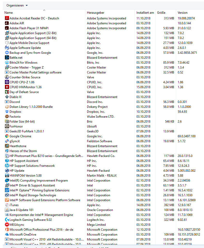This screenshot has height=248, width=204.
Task: Click the version 69.0.3497.100 cell
Action: coord(186,136)
